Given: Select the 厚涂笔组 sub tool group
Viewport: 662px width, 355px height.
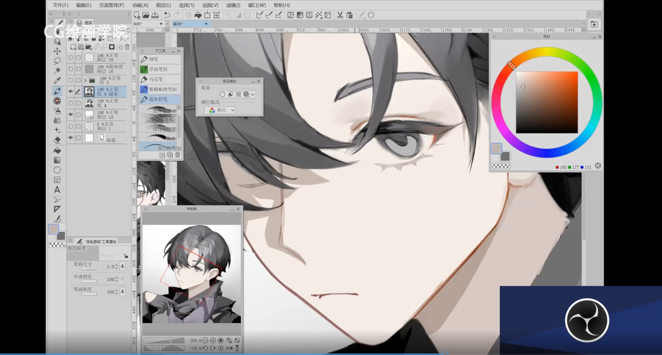Looking at the screenshot, I should tap(160, 69).
